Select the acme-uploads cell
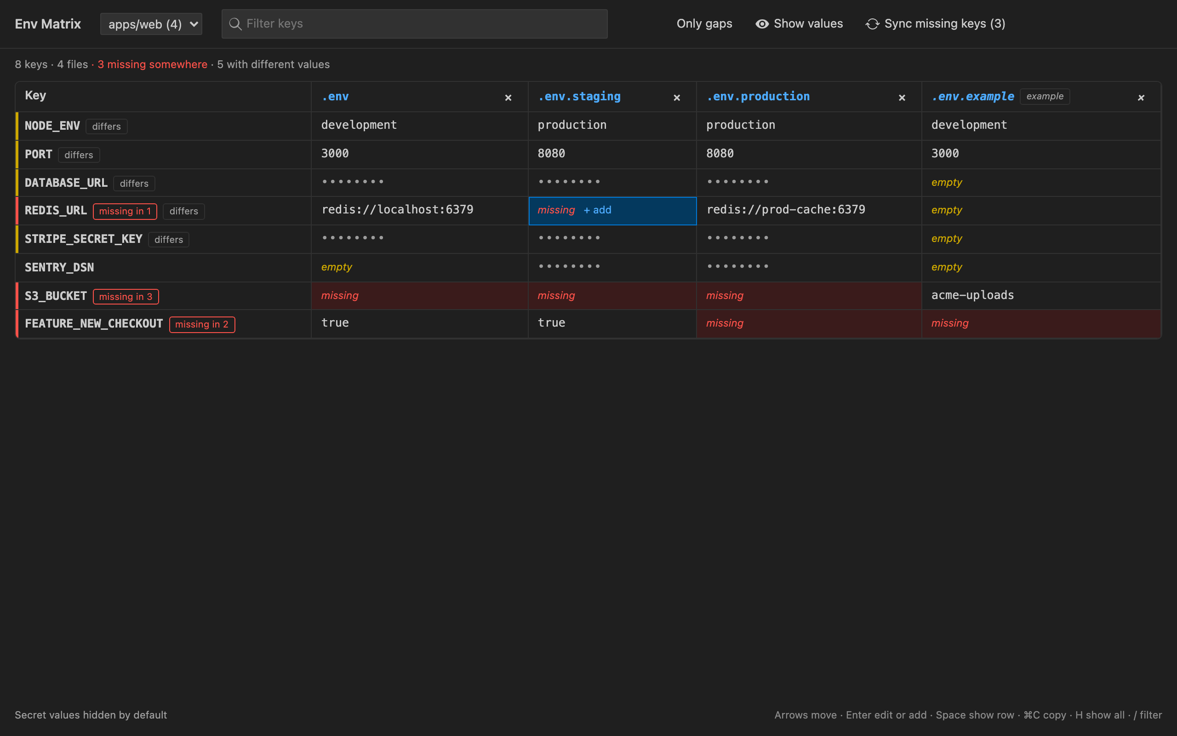1177x736 pixels. (x=1041, y=296)
